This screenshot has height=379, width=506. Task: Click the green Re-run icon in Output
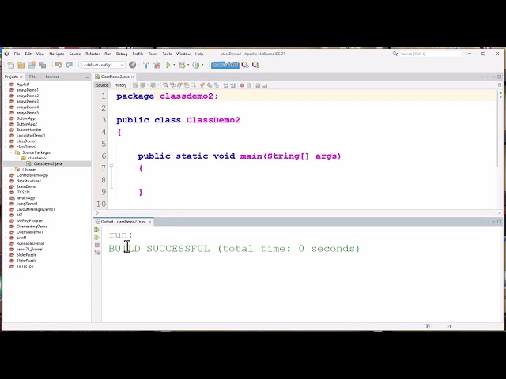pos(96,230)
